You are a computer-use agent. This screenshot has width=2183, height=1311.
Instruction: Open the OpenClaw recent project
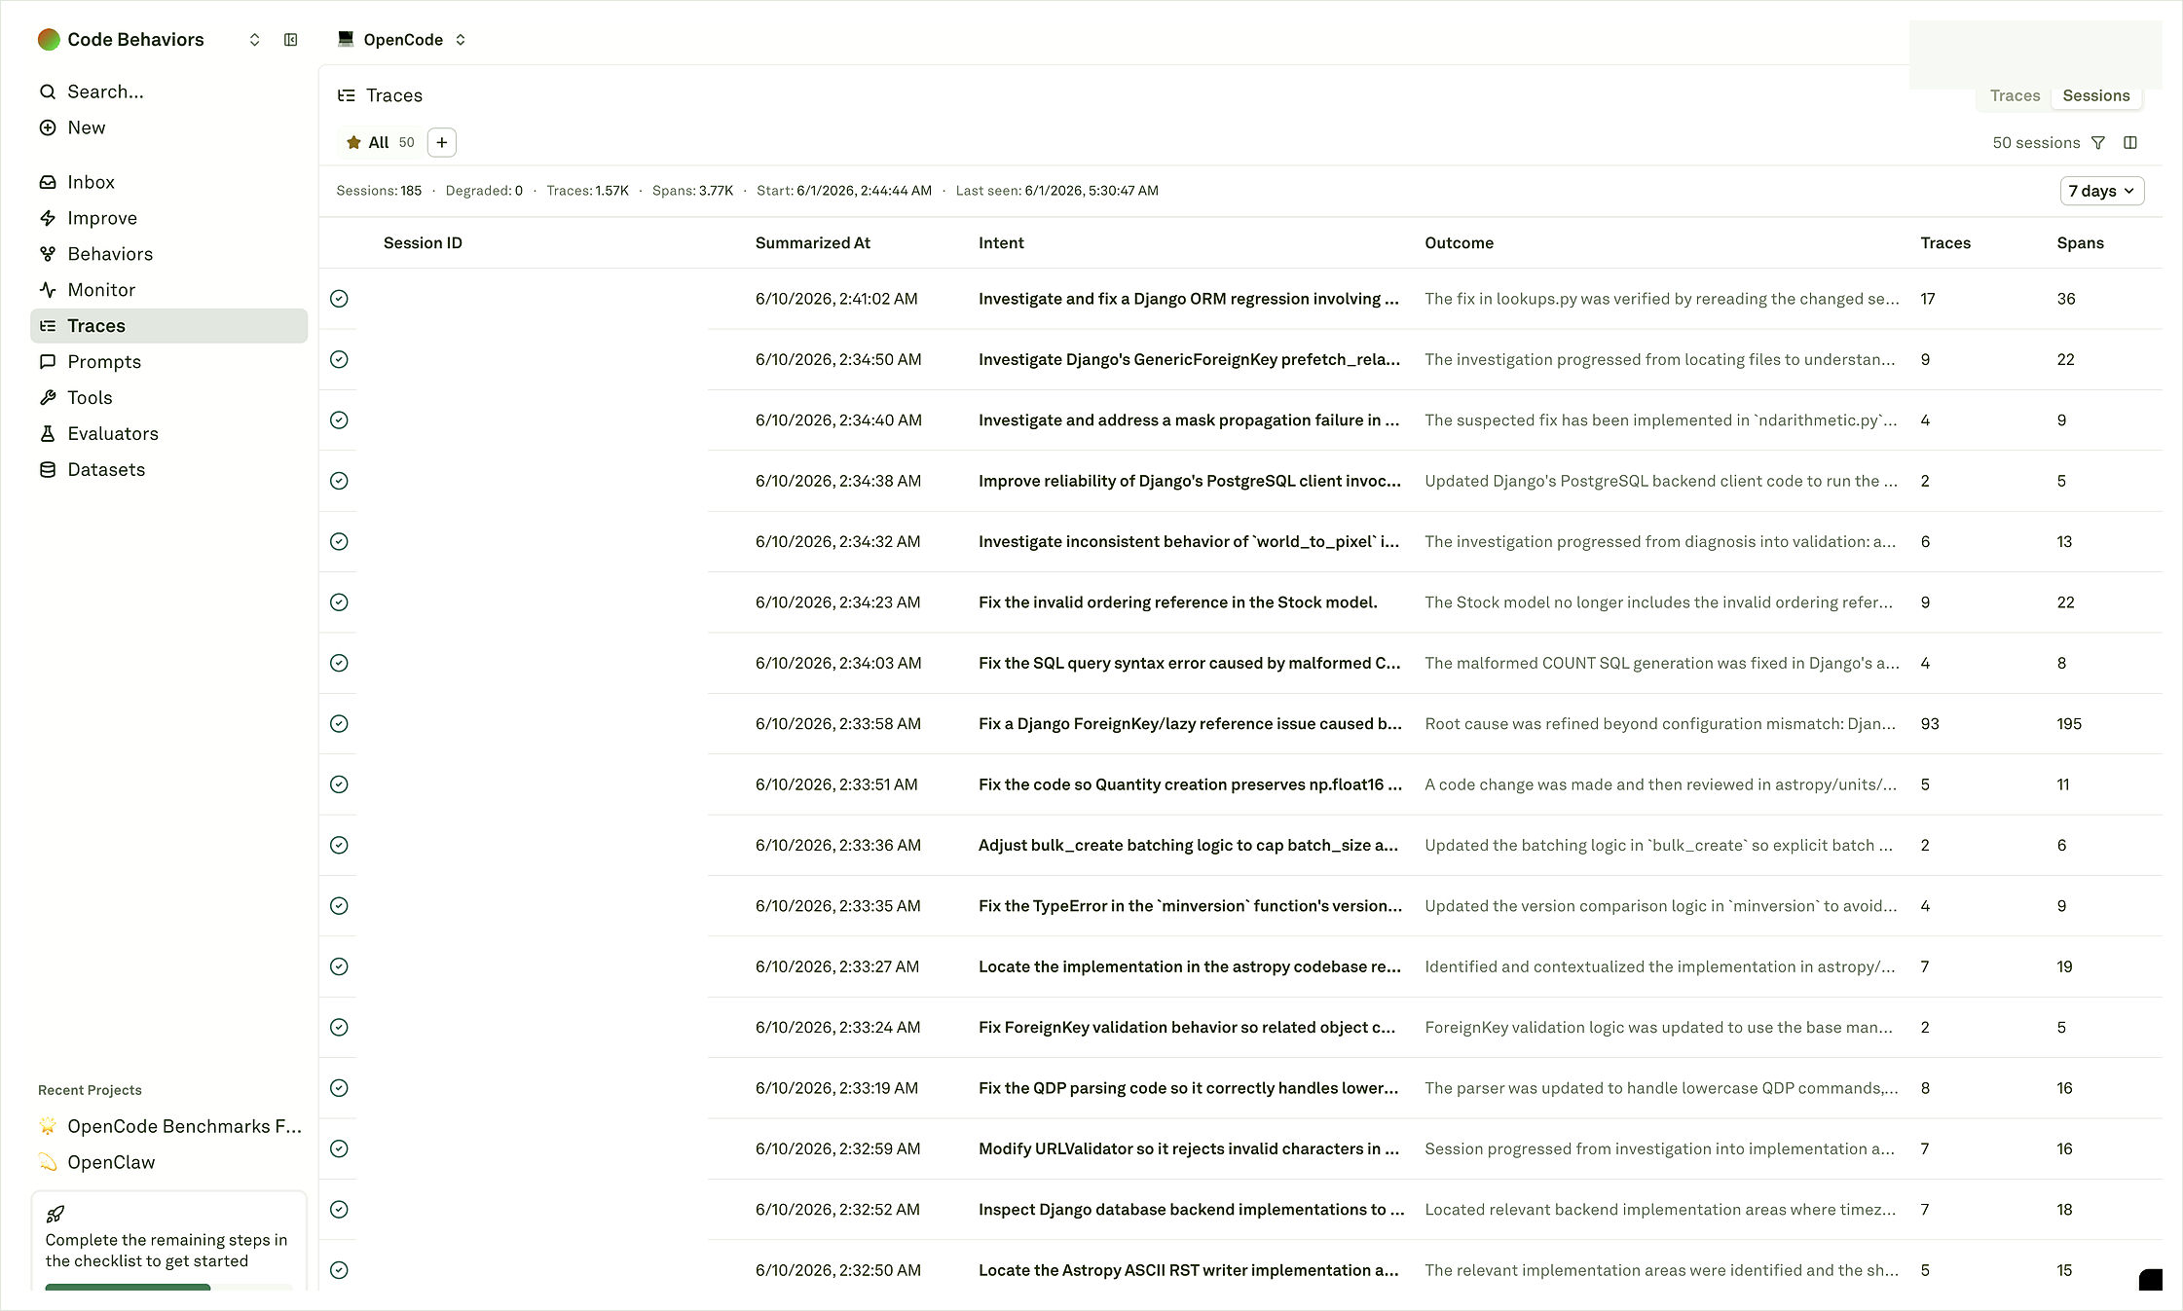[168, 1162]
